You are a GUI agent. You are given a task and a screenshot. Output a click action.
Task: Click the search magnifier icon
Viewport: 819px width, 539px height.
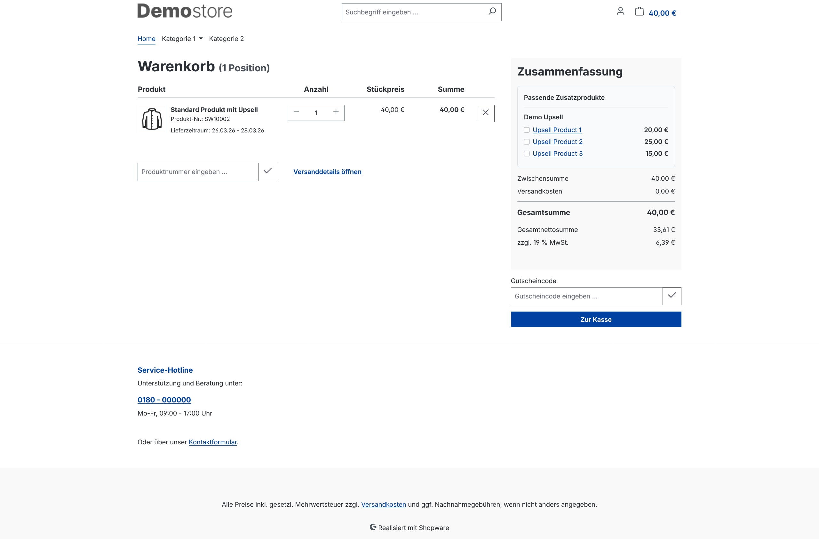click(492, 12)
